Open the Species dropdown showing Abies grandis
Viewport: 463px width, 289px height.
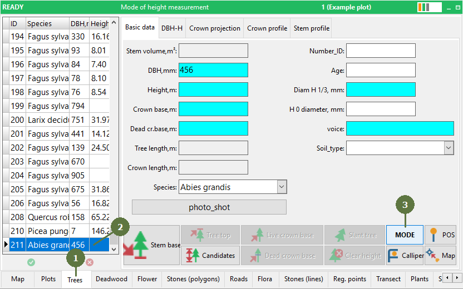click(x=282, y=187)
